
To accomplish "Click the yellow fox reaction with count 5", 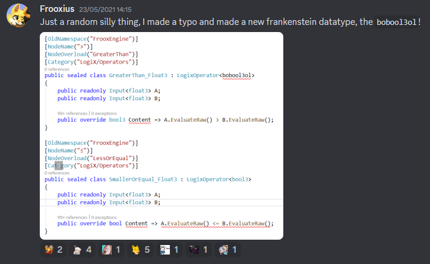I will [140, 250].
